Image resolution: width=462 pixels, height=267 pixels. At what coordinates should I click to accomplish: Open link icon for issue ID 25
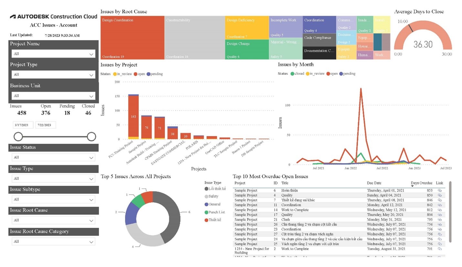(439, 244)
